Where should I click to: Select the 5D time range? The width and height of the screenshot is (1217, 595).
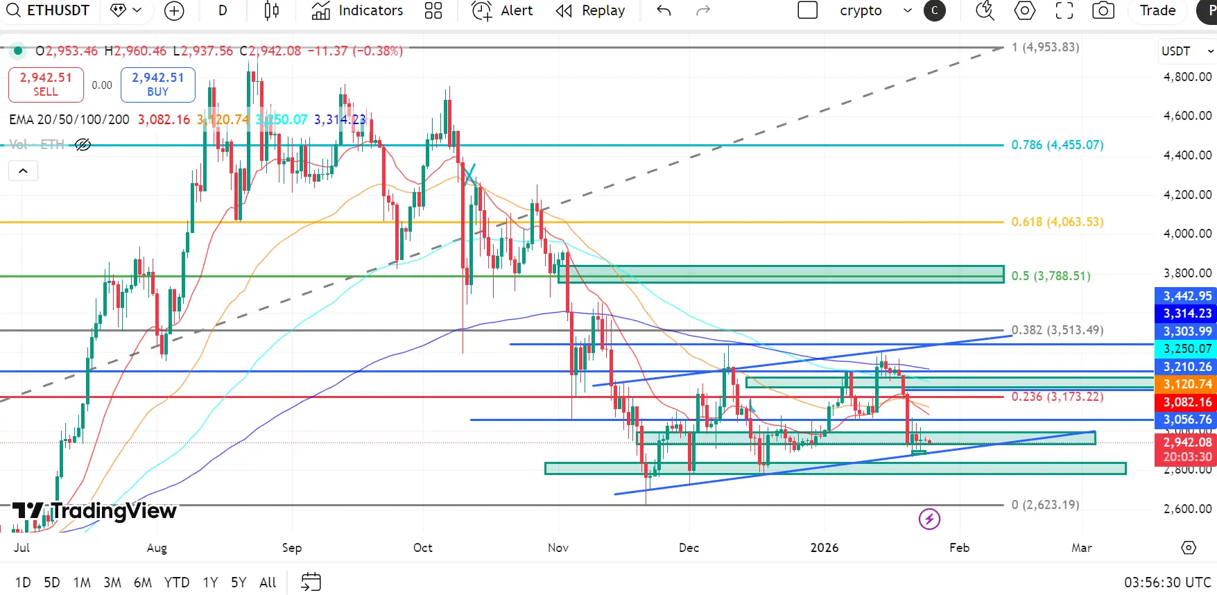coord(52,582)
